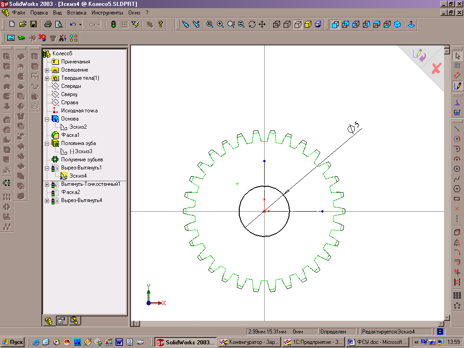Select the Zoom Out magnifier icon
The height and width of the screenshot is (348, 464).
click(x=242, y=24)
